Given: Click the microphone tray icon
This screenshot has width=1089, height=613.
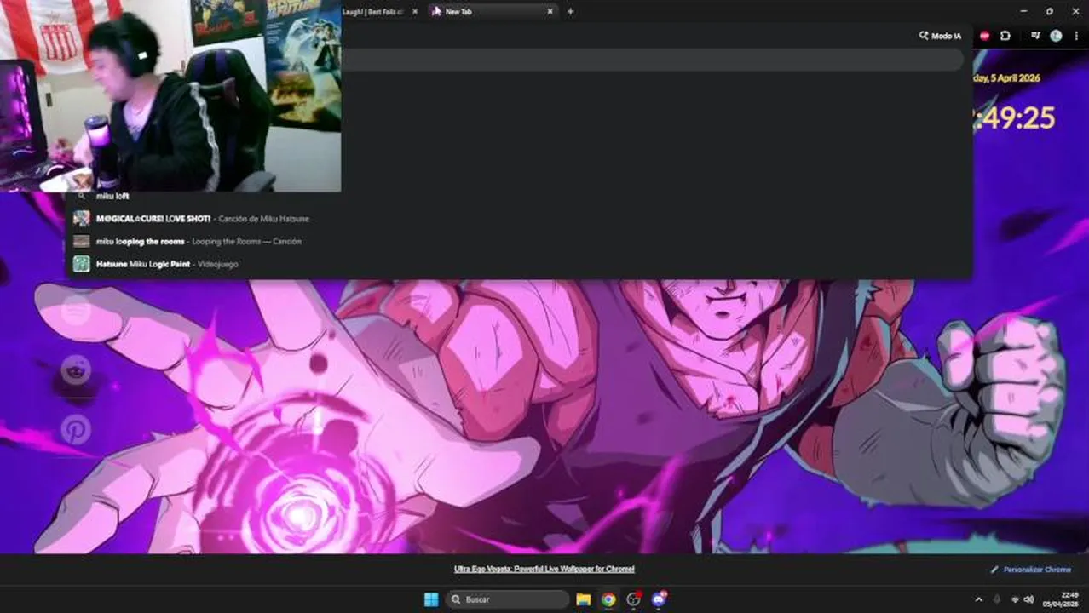Looking at the screenshot, I should [997, 599].
